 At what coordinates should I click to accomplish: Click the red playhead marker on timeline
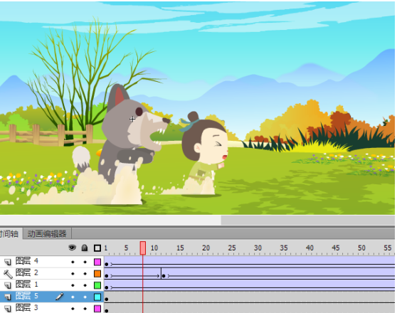(143, 248)
